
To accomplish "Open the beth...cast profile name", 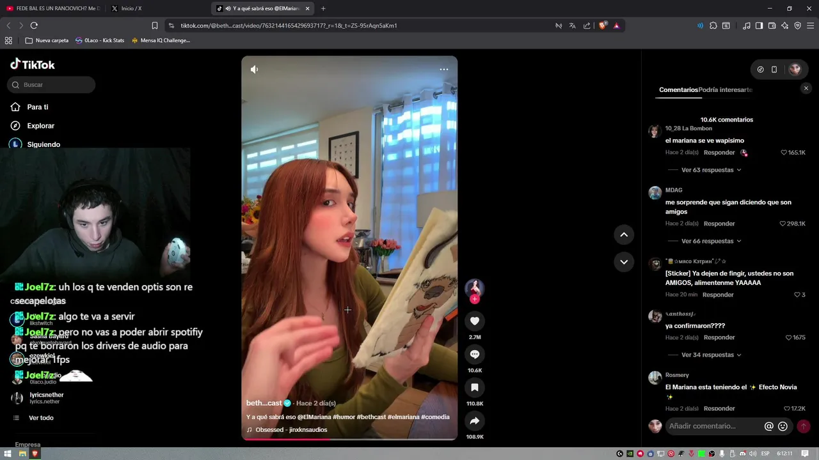I will pos(264,403).
